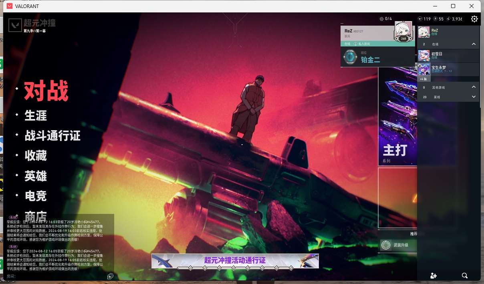The width and height of the screenshot is (484, 284).
Task: Click 宝生永梦's avatar in friends list
Action: pyautogui.click(x=424, y=69)
